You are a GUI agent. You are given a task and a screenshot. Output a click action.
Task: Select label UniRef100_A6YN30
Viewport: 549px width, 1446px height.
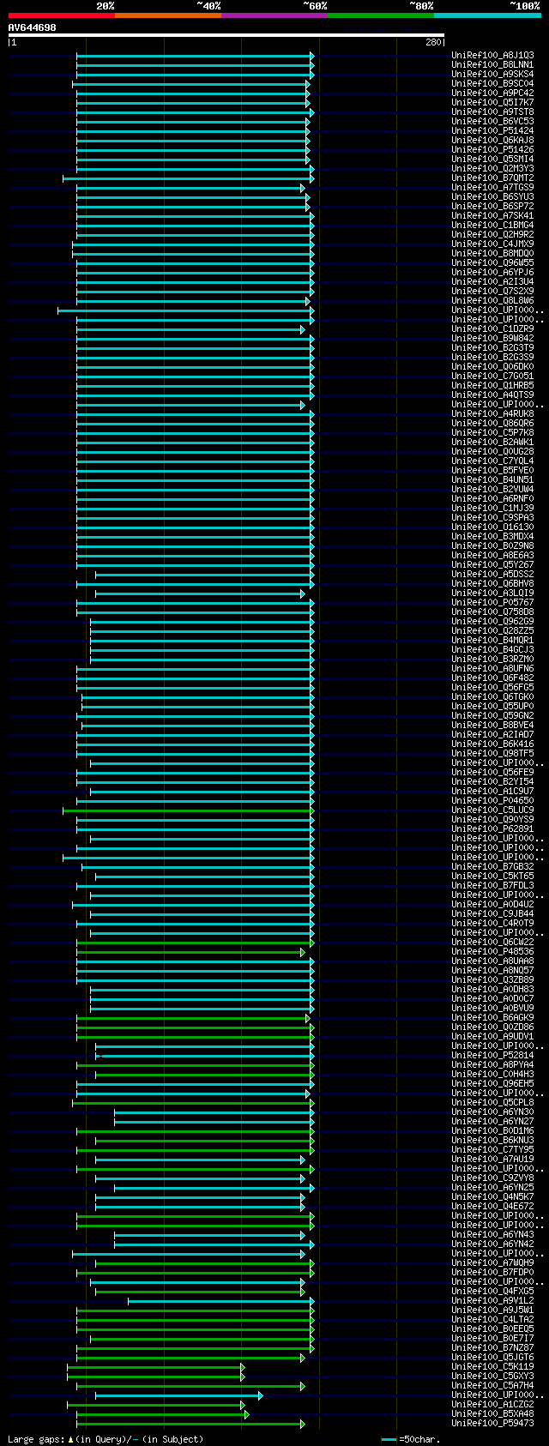tap(492, 1112)
